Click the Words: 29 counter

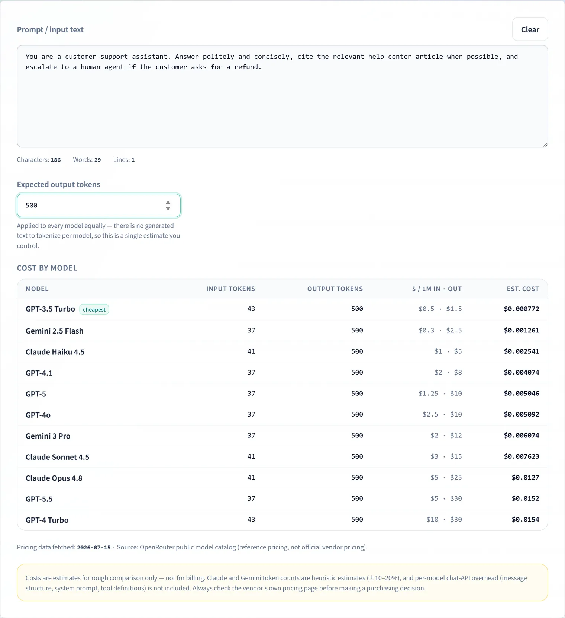click(87, 160)
